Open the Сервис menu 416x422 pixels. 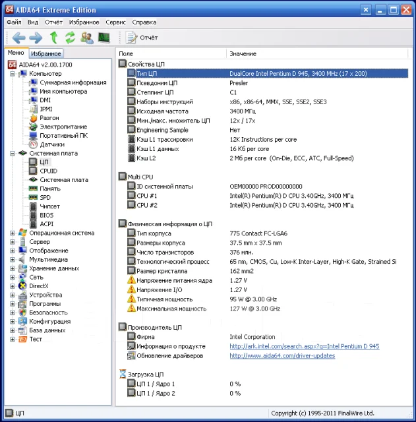click(115, 22)
